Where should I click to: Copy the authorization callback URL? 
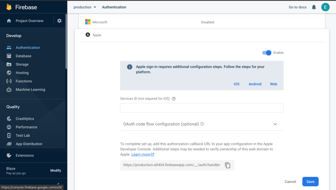point(228,165)
